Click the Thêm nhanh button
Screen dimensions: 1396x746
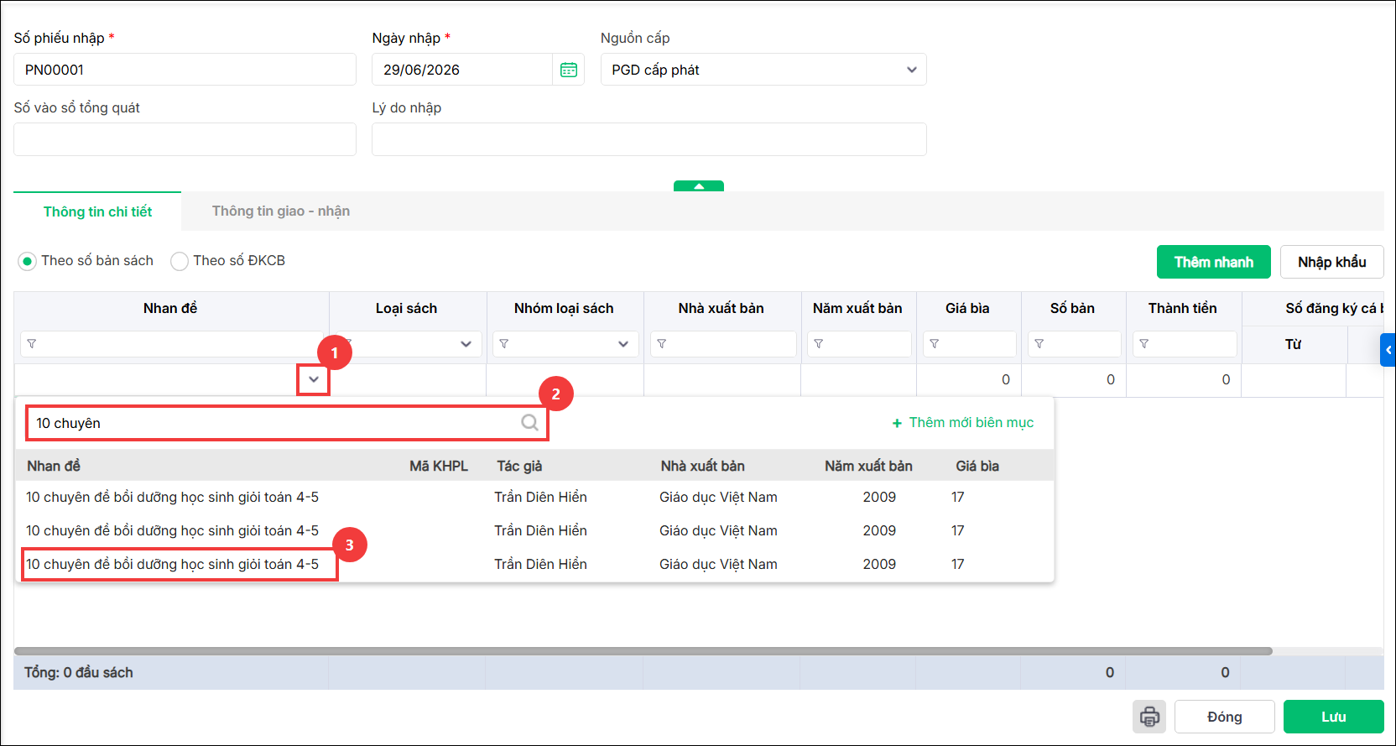point(1214,262)
